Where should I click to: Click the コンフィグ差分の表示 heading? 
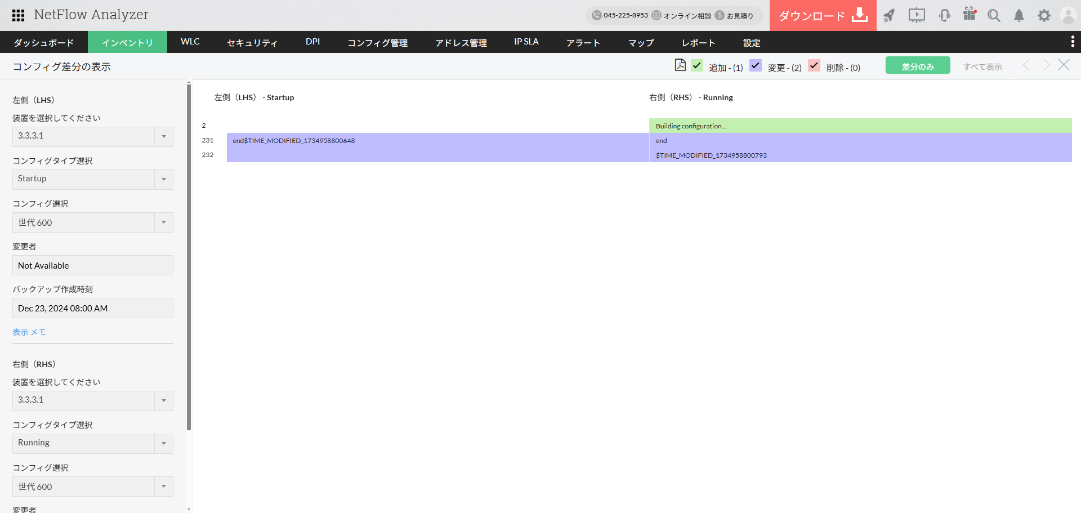[x=62, y=67]
